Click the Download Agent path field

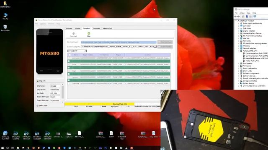(x=119, y=42)
